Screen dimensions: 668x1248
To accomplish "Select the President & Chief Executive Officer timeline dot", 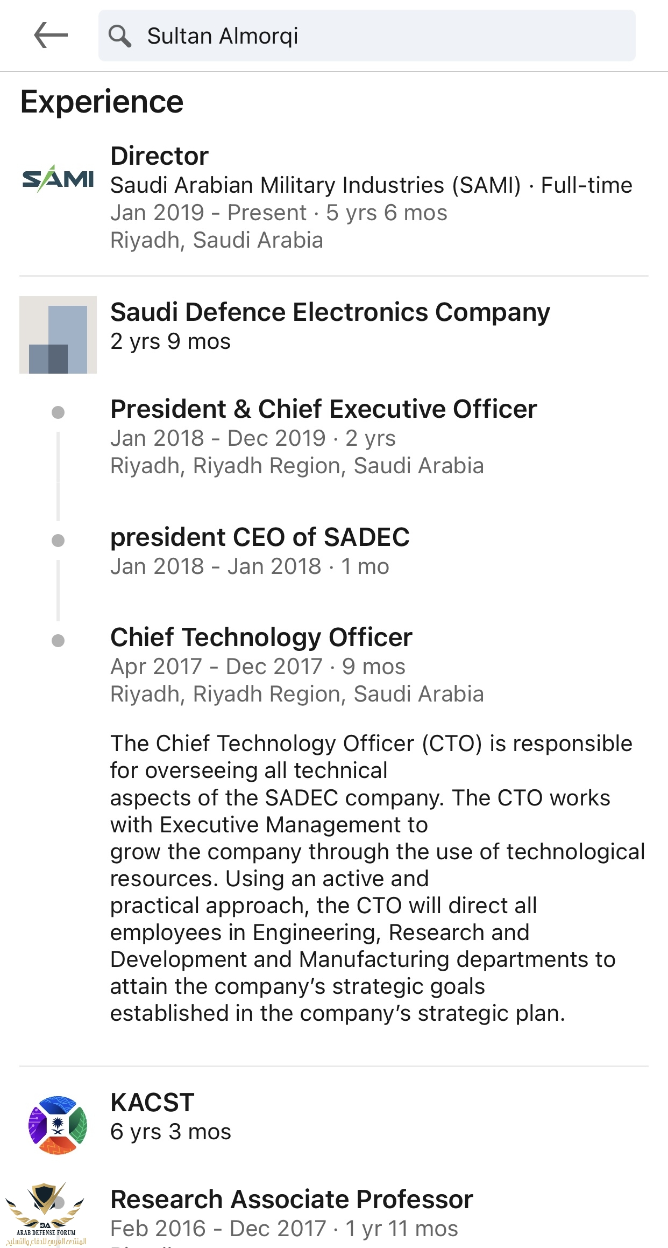I will [x=58, y=412].
